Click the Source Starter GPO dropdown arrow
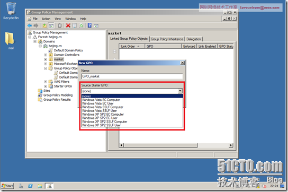 [x=180, y=91]
